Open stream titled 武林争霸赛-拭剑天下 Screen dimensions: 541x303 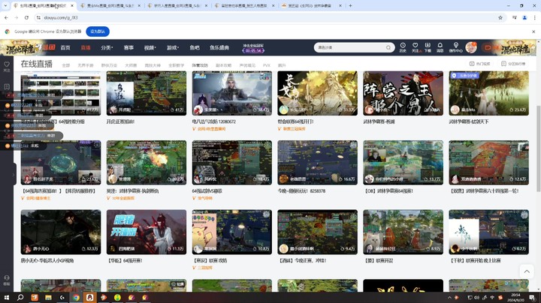(x=469, y=121)
